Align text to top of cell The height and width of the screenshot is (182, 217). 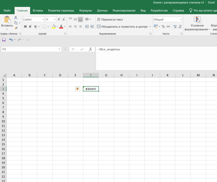coord(70,19)
